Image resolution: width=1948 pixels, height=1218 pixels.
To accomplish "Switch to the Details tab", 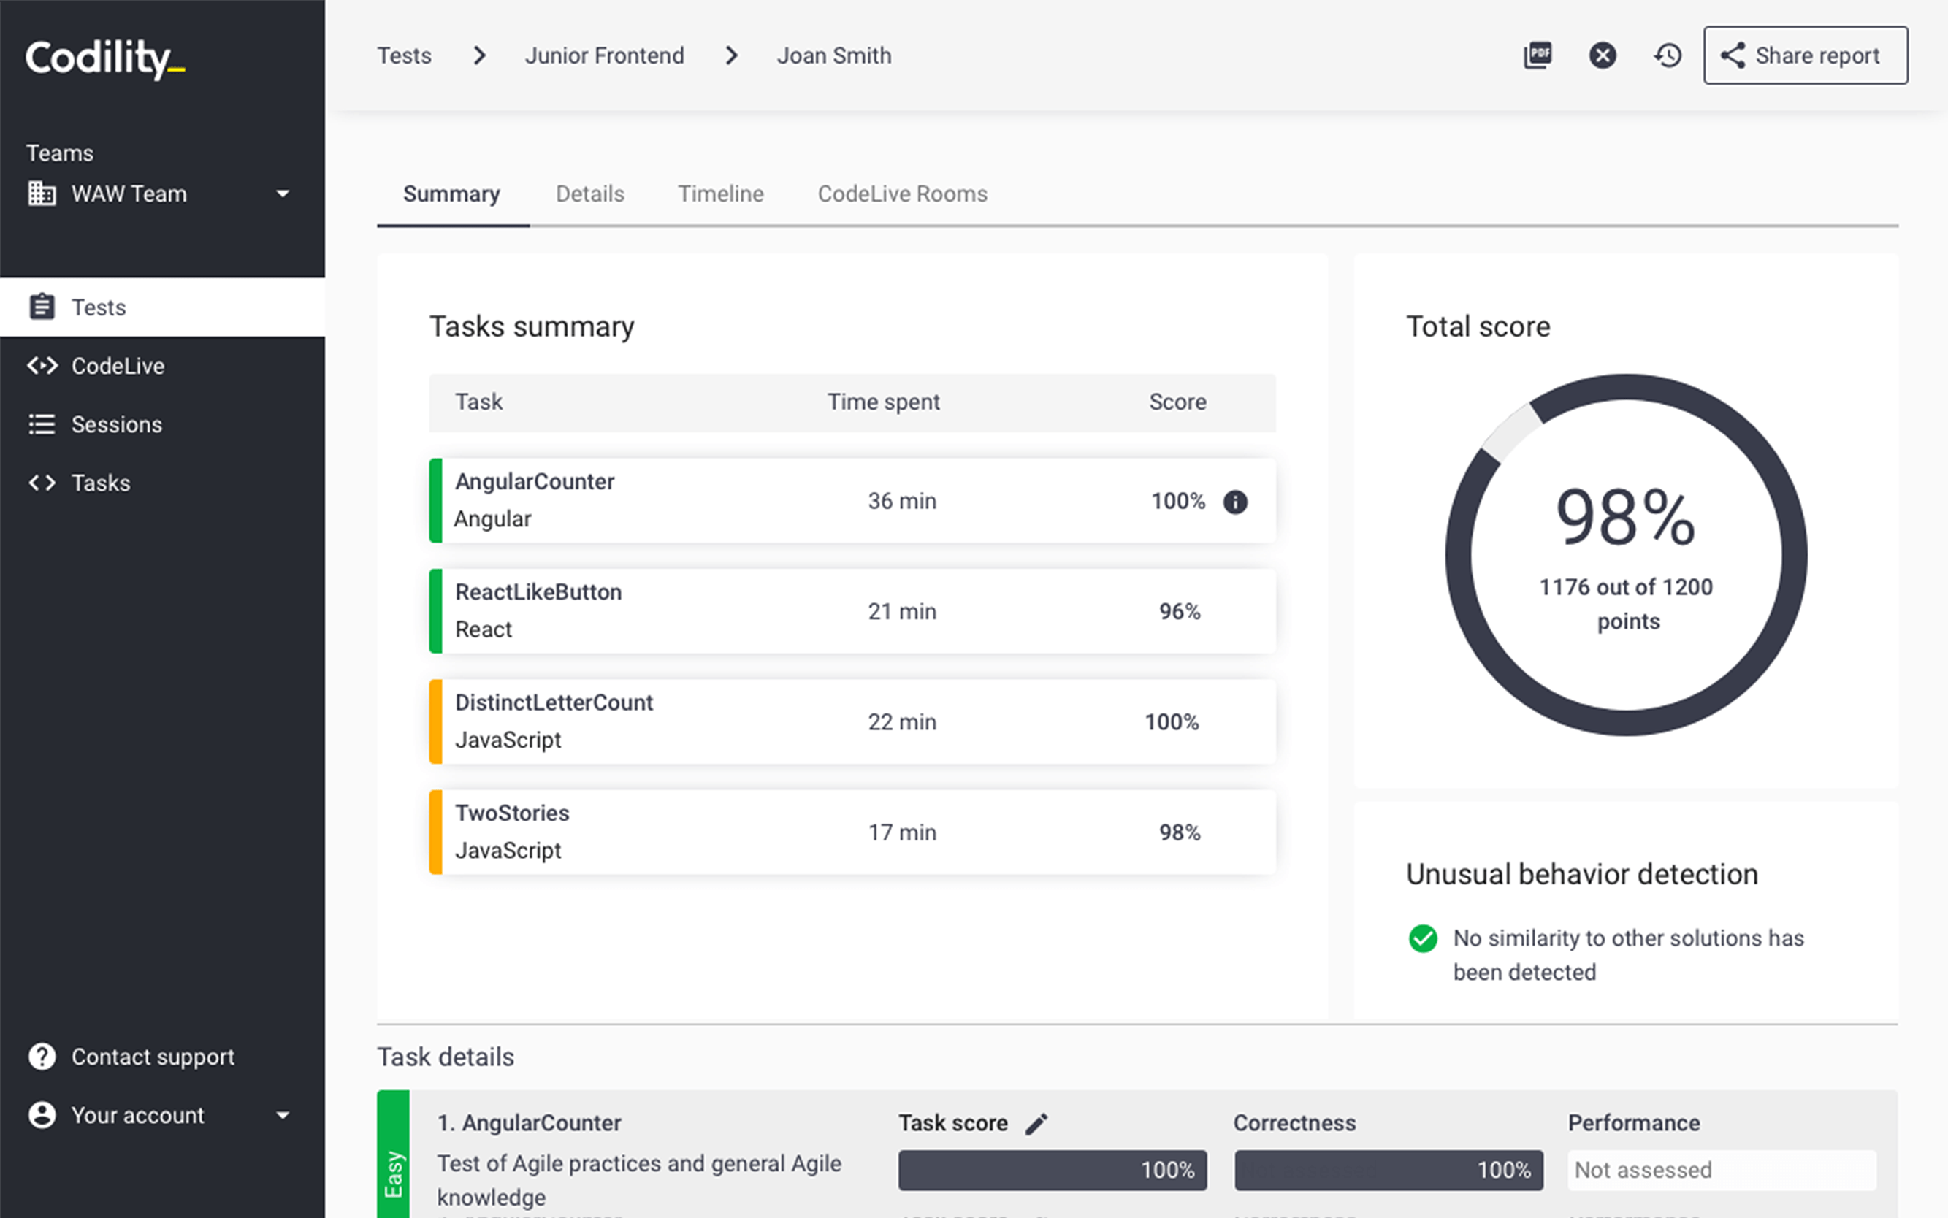I will [x=589, y=194].
